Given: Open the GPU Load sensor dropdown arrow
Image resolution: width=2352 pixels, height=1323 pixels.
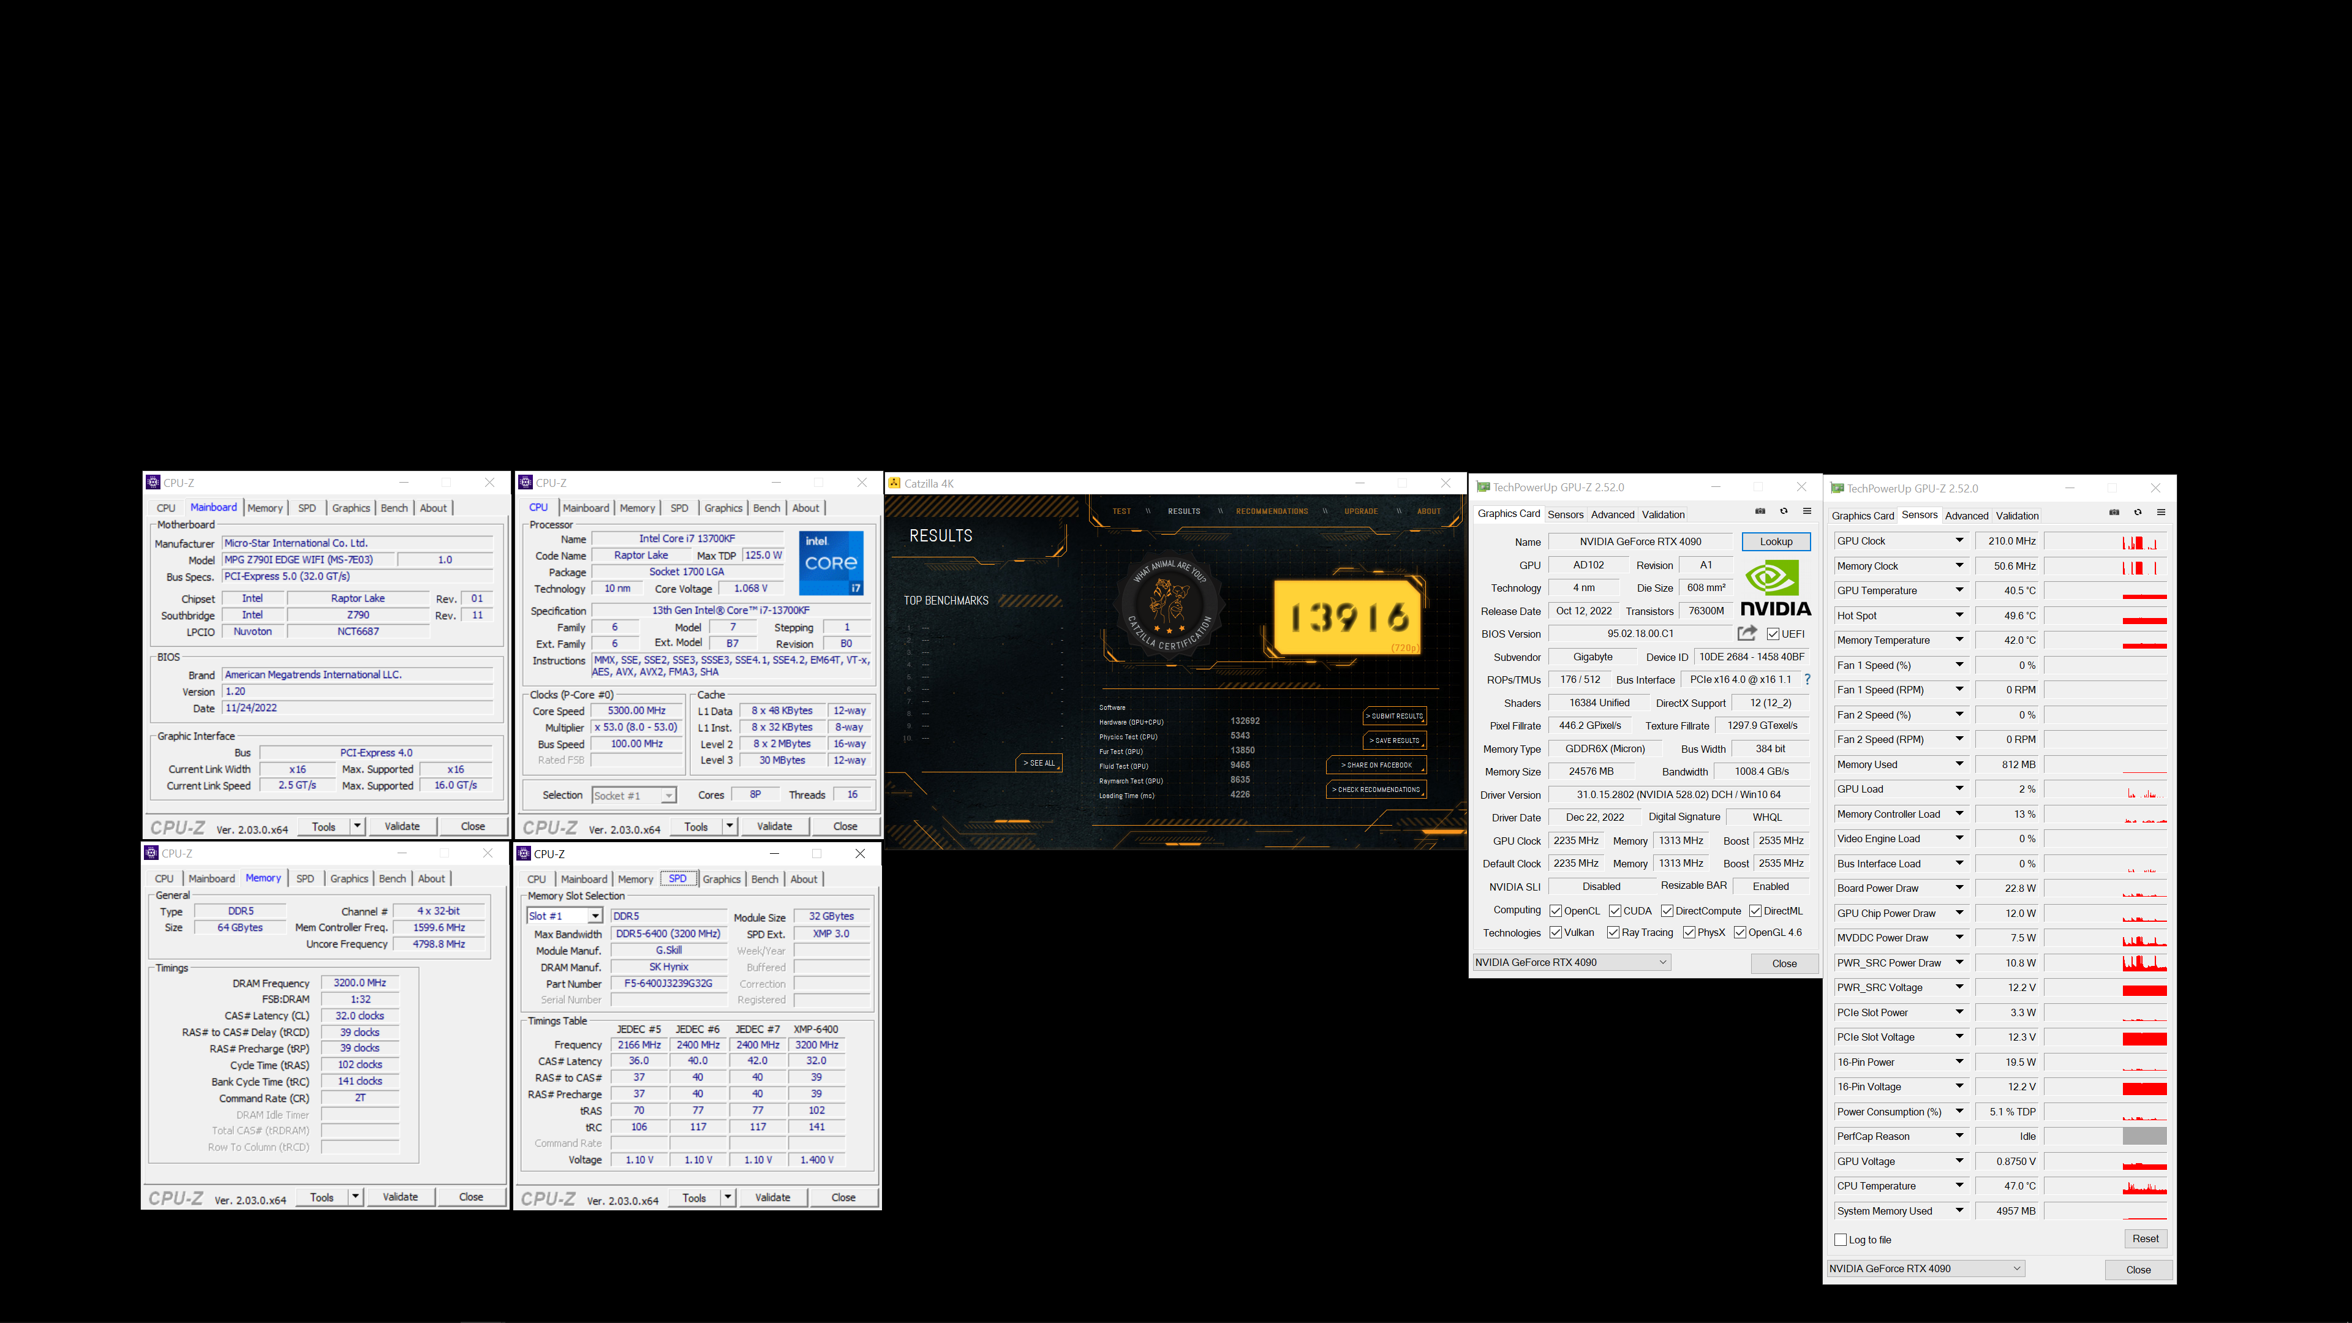Looking at the screenshot, I should 1959,789.
